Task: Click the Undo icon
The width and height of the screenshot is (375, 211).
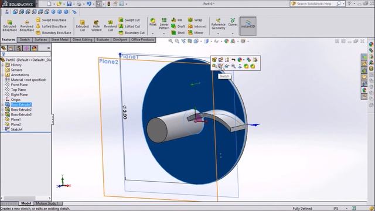Action: click(x=88, y=4)
